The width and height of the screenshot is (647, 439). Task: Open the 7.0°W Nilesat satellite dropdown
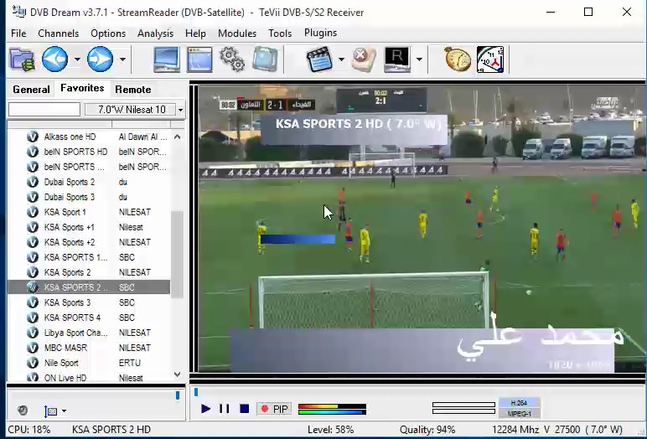pos(135,110)
